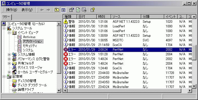This screenshot has width=198, height=100.
Task: Click the event list vertical scrollbar thumb
Action: [194, 52]
